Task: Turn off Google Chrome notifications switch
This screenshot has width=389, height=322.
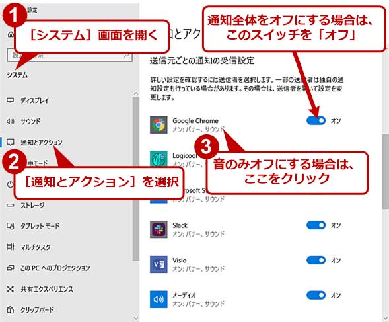Action: (x=316, y=120)
